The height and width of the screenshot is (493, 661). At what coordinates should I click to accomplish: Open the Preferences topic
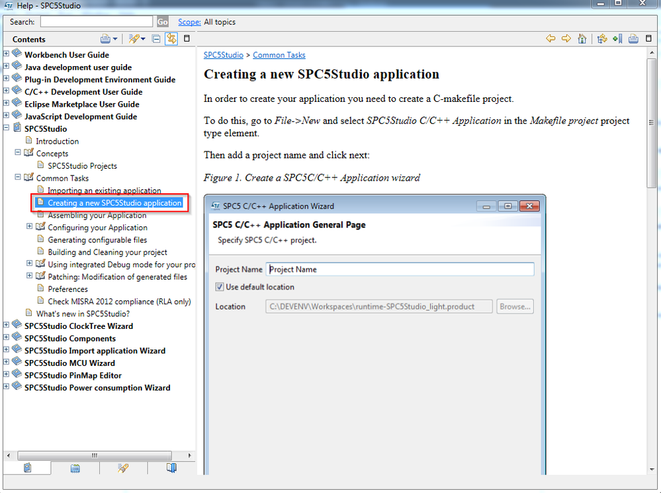68,289
